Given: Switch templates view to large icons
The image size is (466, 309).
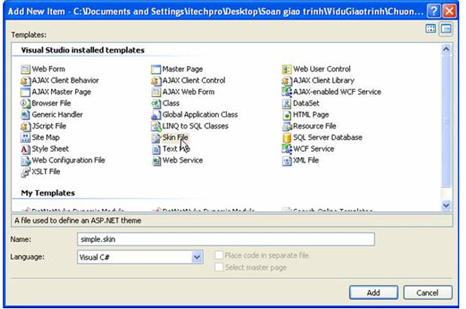Looking at the screenshot, I should 431,29.
